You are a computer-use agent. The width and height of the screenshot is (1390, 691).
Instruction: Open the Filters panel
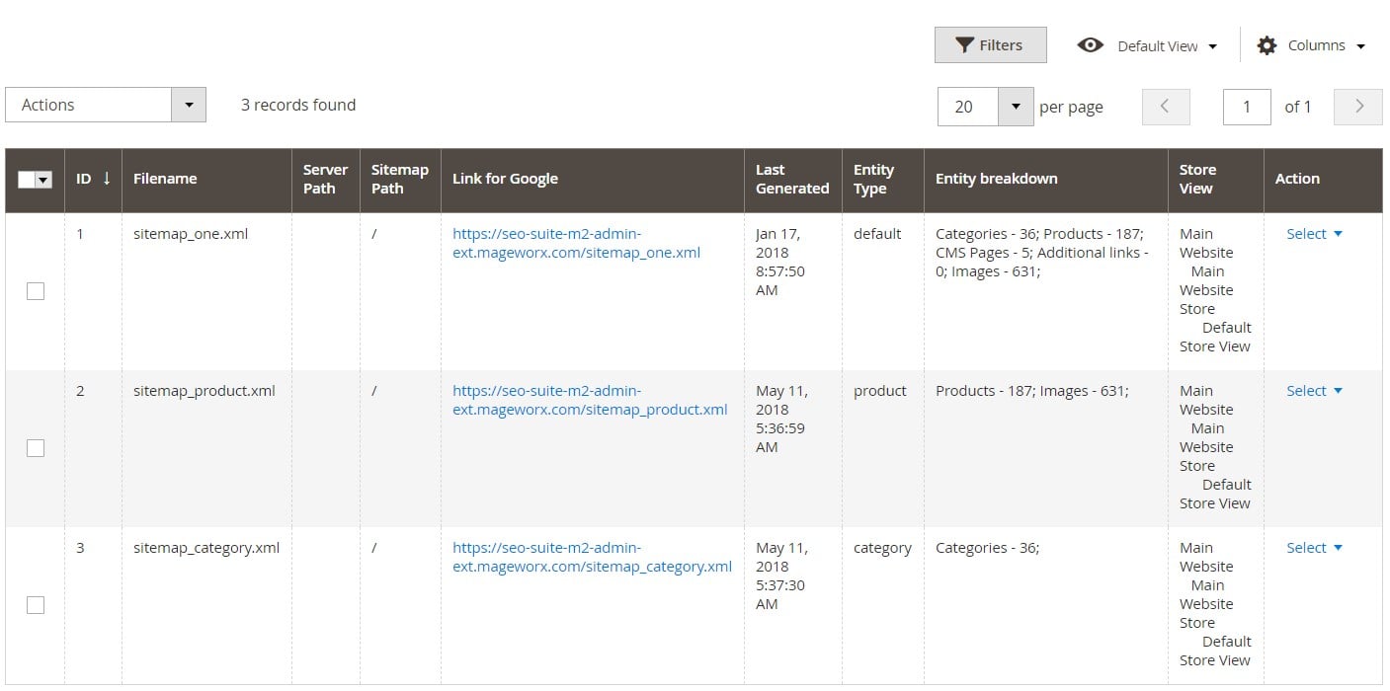(990, 45)
